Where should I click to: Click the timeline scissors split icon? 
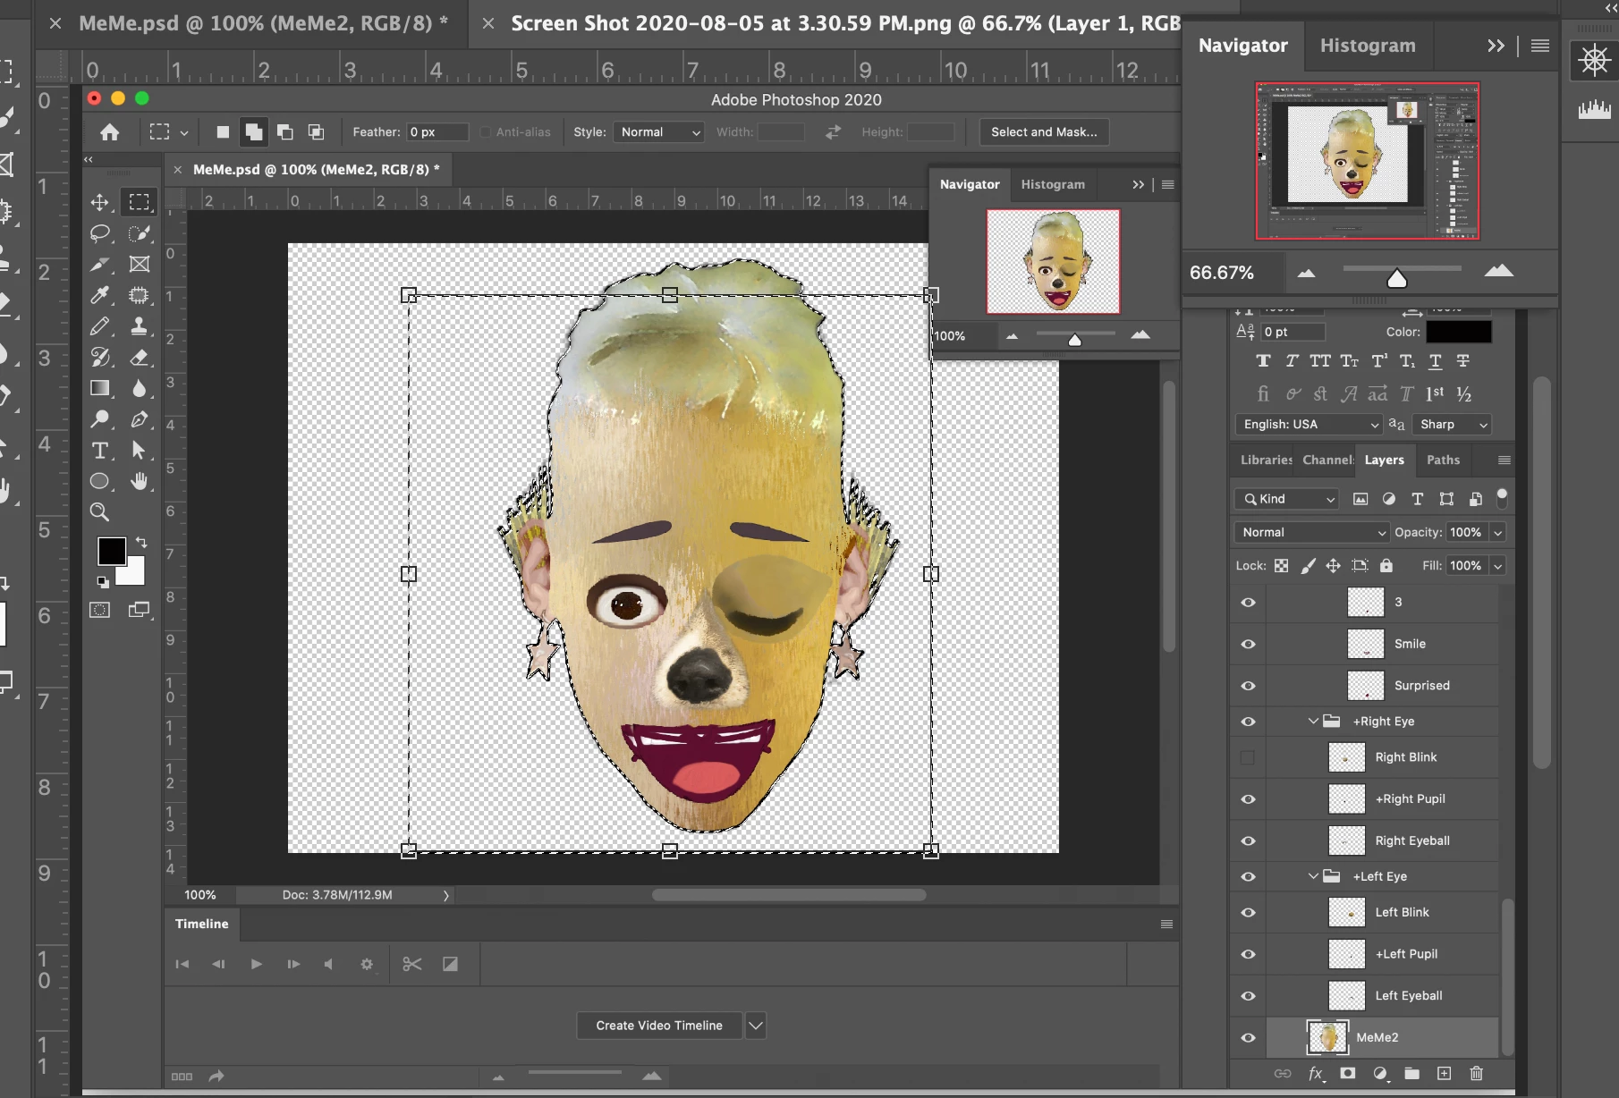[411, 964]
